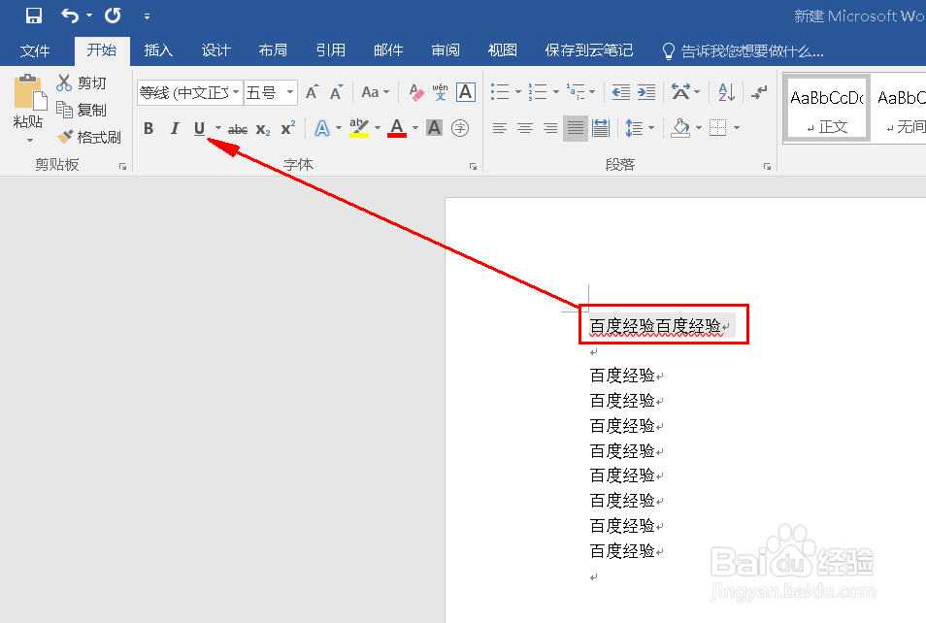Click the Shrink Font icon
Screen dimensions: 926x623
[336, 92]
